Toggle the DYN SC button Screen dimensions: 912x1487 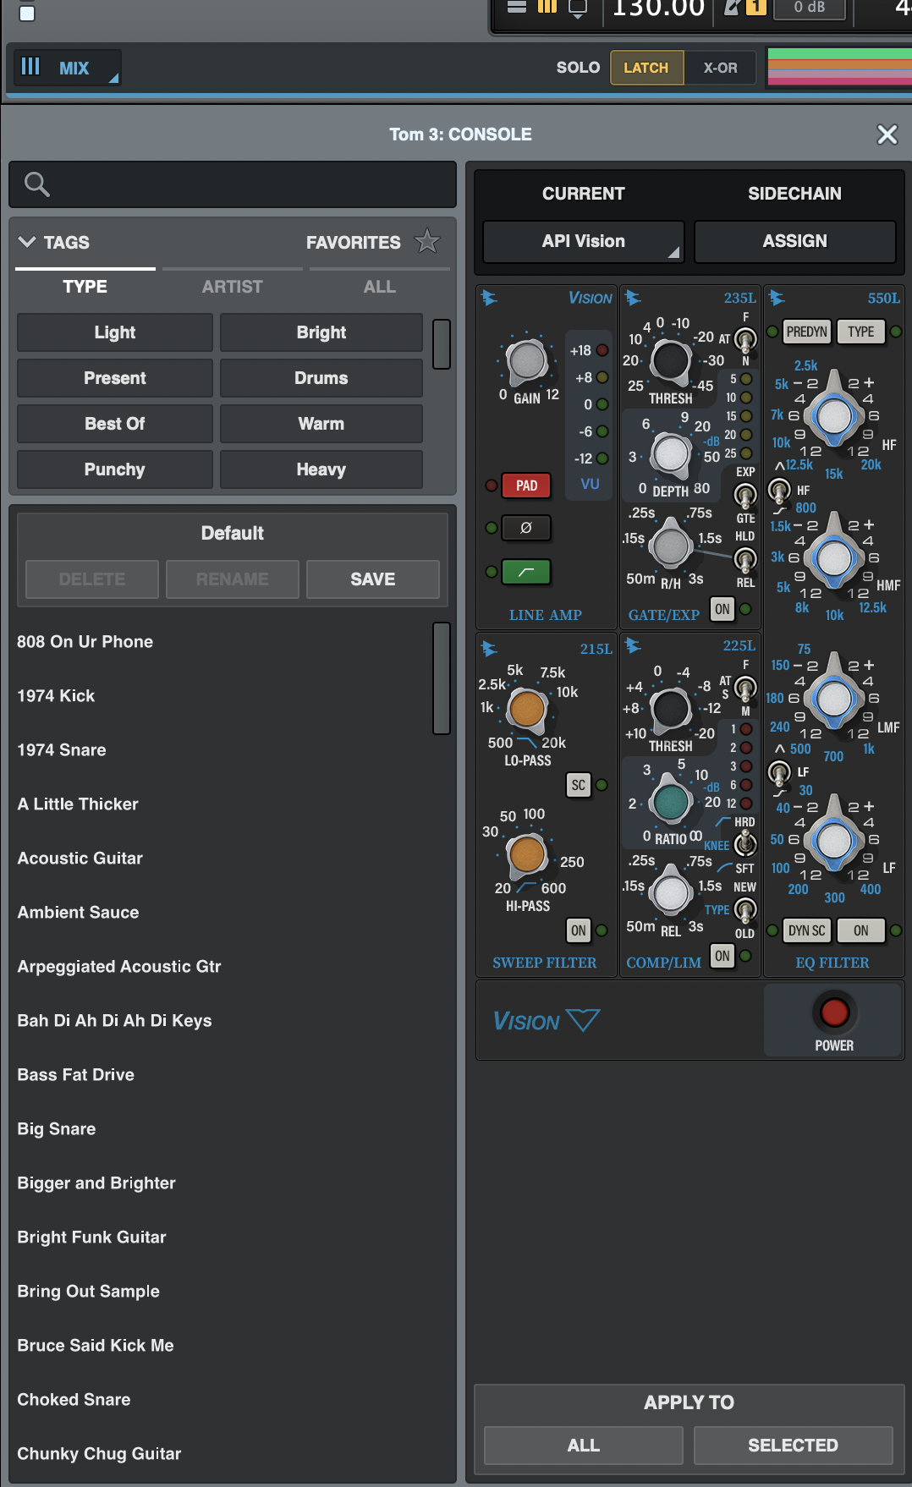point(806,930)
